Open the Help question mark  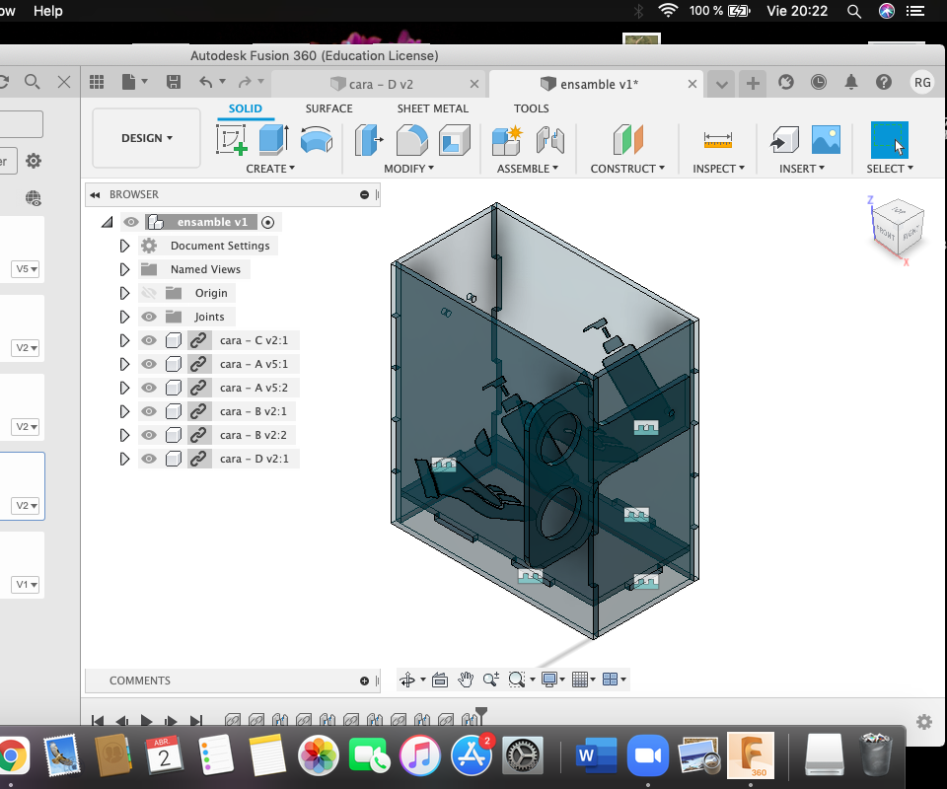tap(884, 82)
